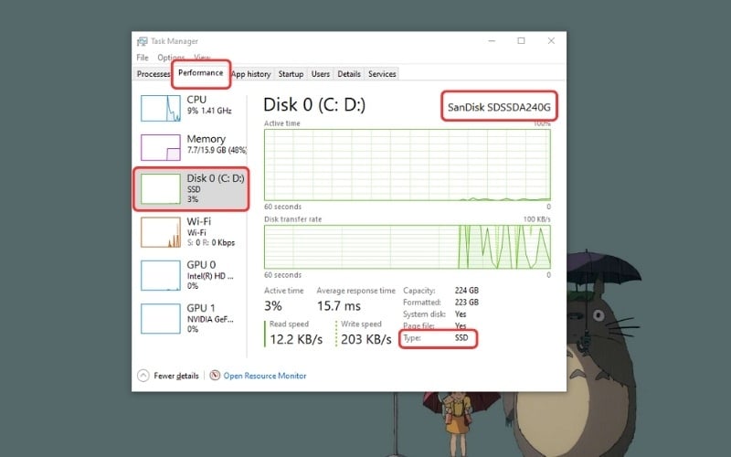Open the File menu

(143, 58)
